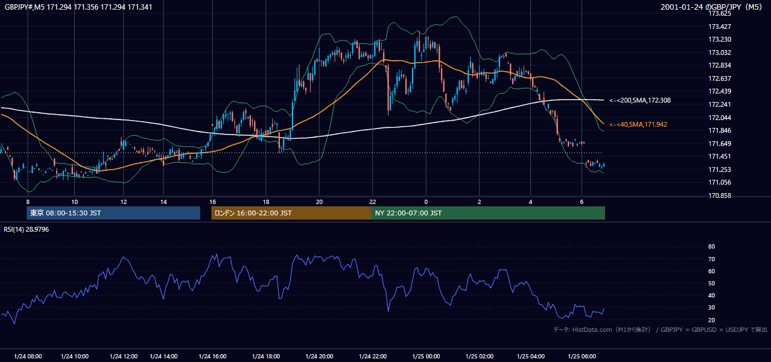Click the 1/25 02:00 date label

pyautogui.click(x=480, y=357)
